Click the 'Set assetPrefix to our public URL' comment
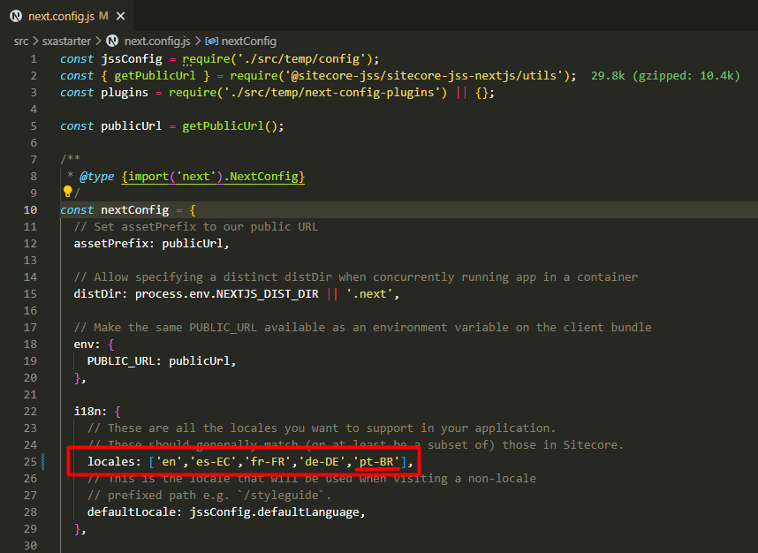The width and height of the screenshot is (758, 553). (x=196, y=227)
